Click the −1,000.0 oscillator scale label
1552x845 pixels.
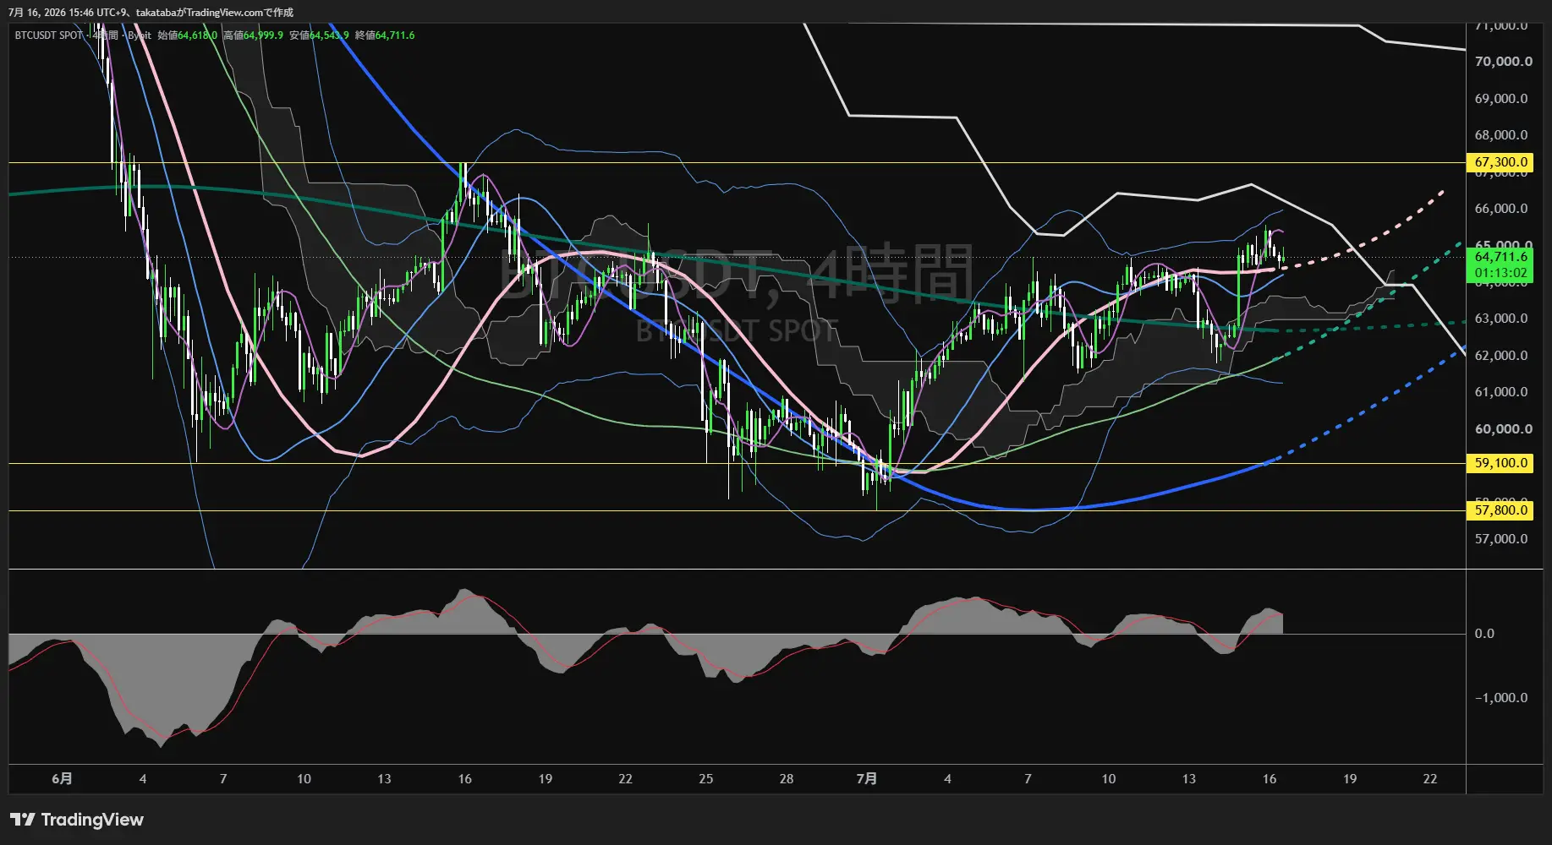pyautogui.click(x=1501, y=698)
